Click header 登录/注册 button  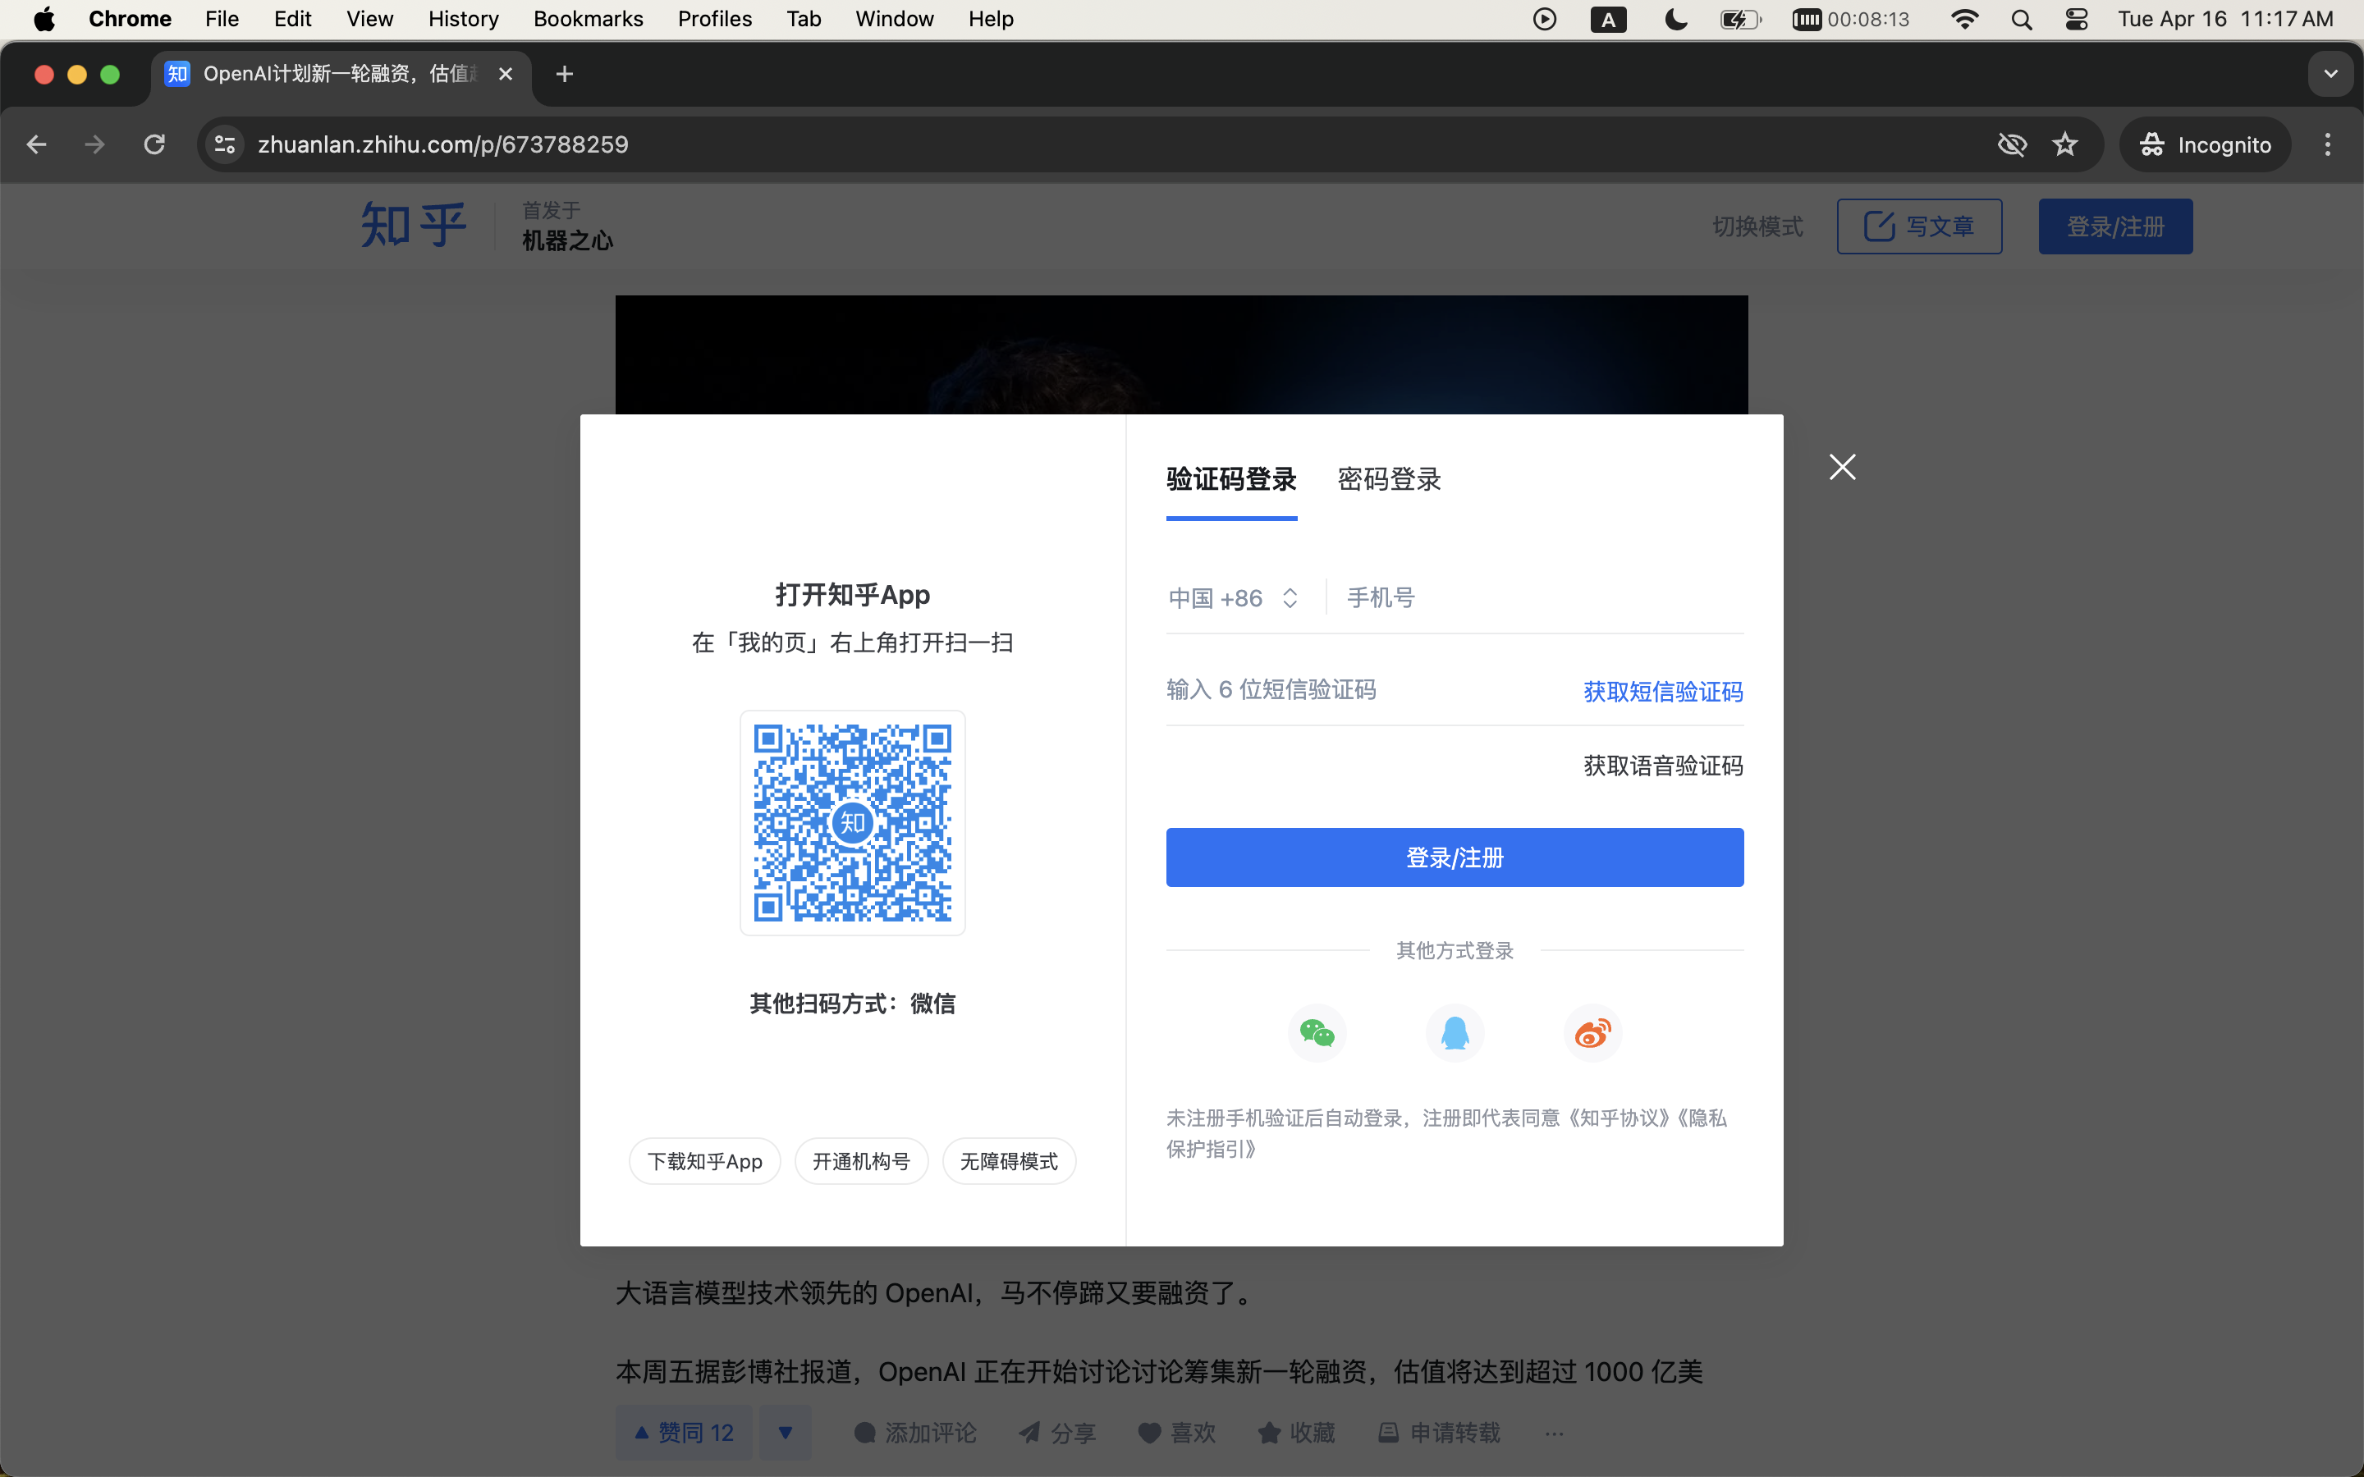tap(2115, 226)
